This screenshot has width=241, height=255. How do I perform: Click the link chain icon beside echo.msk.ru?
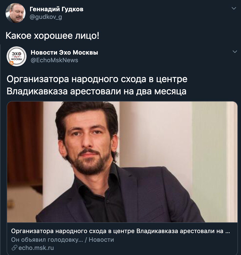point(14,248)
